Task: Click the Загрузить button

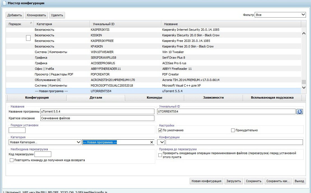Action: (x=233, y=181)
